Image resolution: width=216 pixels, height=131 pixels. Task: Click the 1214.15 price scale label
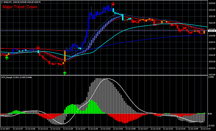pos(212,68)
